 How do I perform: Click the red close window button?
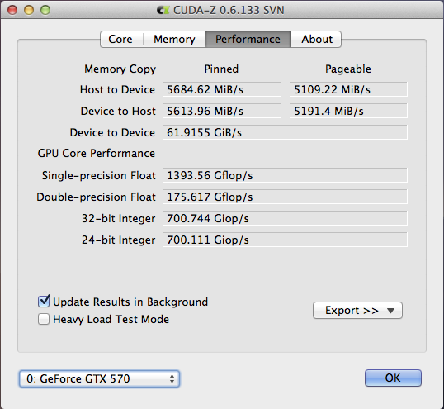click(12, 10)
